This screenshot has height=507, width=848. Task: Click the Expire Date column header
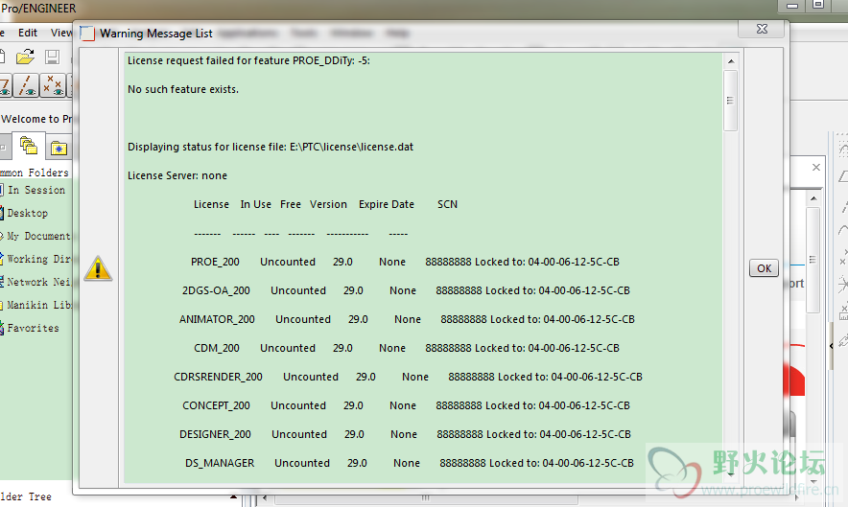387,204
